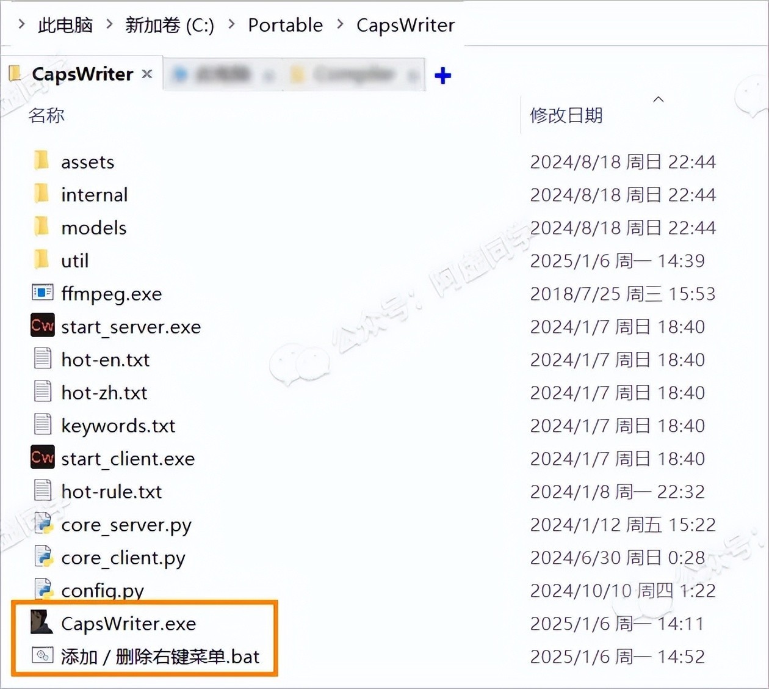This screenshot has height=689, width=769.
Task: Select the file name config.py
Action: tap(103, 591)
